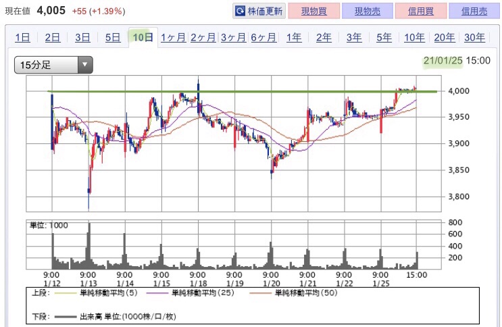Choose the 5日 chart period

pos(113,37)
